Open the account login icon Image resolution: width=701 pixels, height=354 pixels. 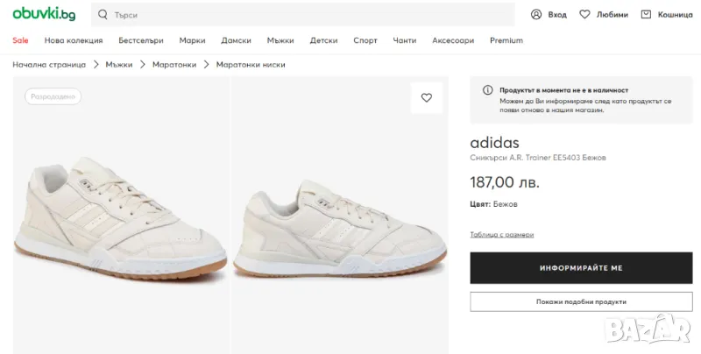(x=536, y=15)
